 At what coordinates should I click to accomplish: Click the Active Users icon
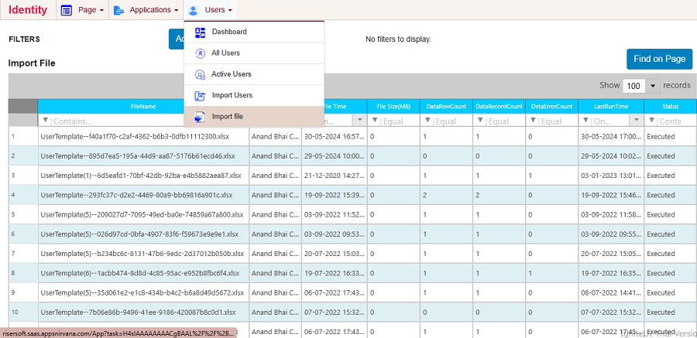pyautogui.click(x=200, y=74)
